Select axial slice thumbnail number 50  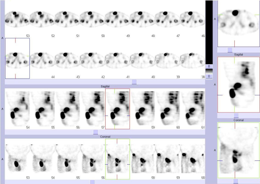point(92,19)
